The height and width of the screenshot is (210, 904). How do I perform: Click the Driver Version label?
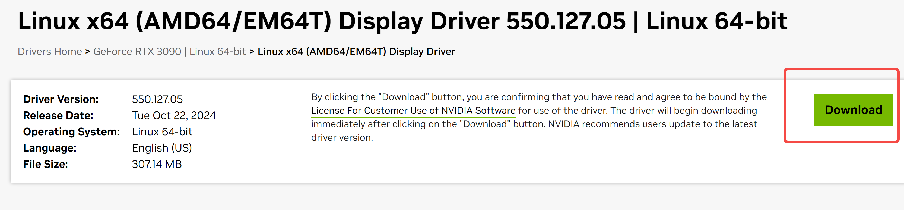coord(61,99)
